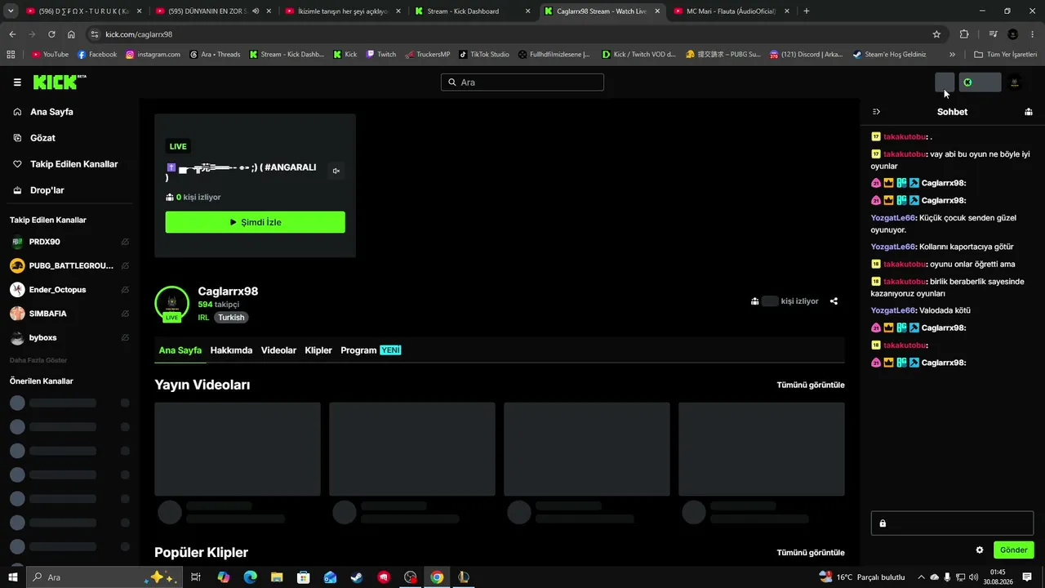View all Yayın Videoları with Tümünü görüntüle
Image resolution: width=1045 pixels, height=588 pixels.
(x=811, y=385)
